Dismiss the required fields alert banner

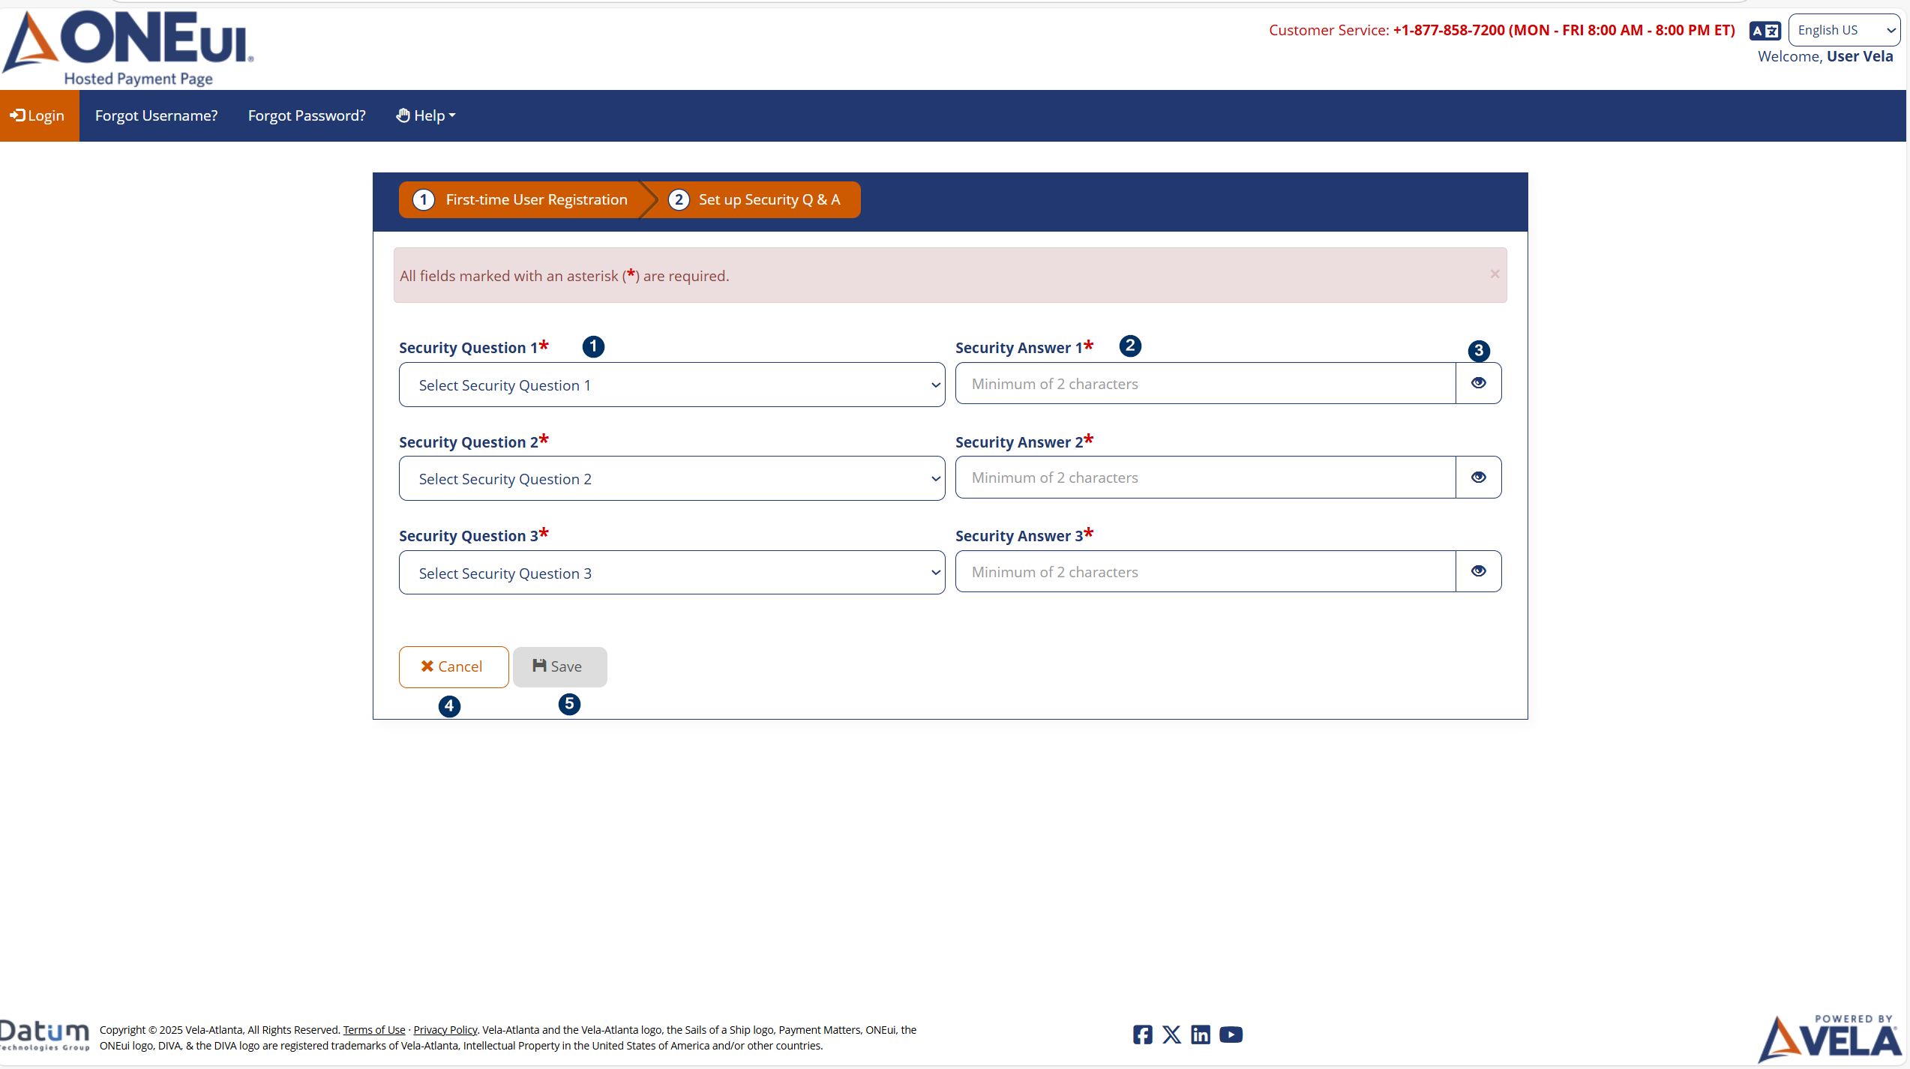pyautogui.click(x=1494, y=274)
